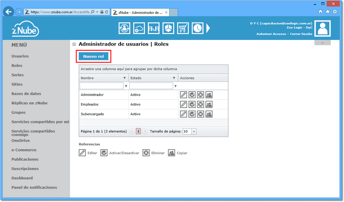Viewport: 344px width, 202px height.
Task: Copy the Subencargado role
Action: [x=209, y=114]
